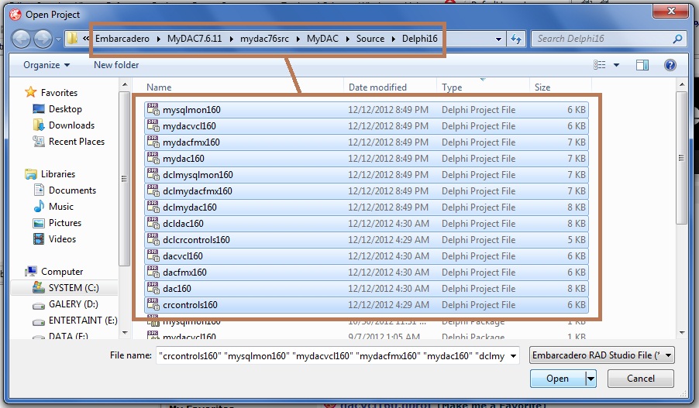
Task: Select Computer in navigation pane
Action: click(54, 271)
